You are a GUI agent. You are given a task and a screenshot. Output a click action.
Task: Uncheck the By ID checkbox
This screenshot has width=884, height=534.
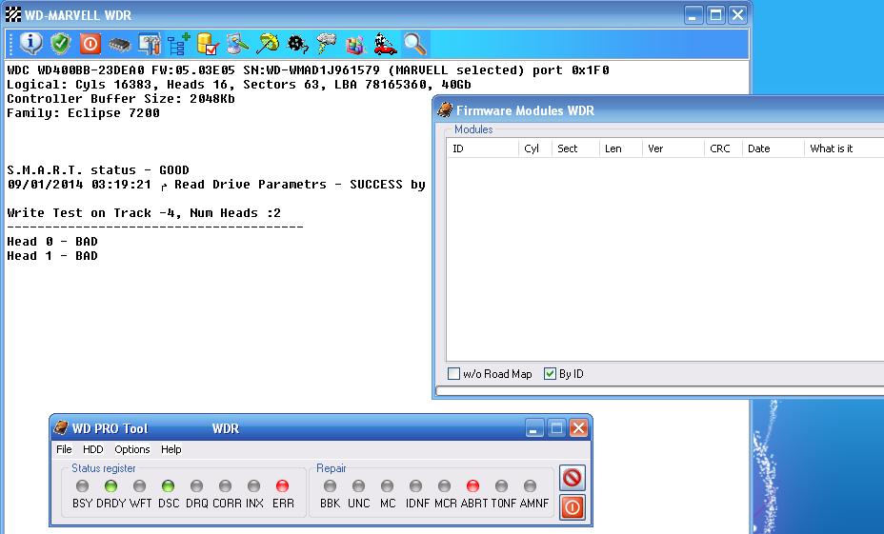[550, 373]
